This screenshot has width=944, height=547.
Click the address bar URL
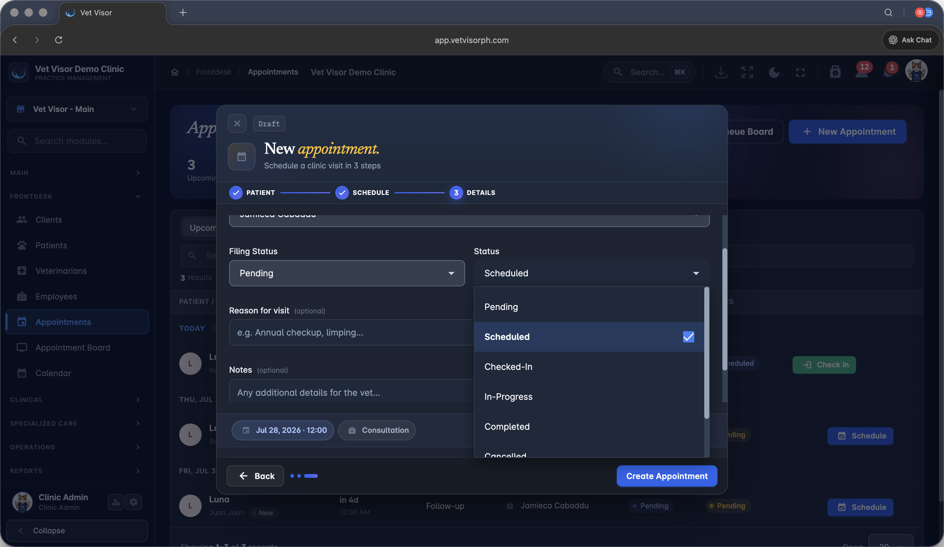click(x=472, y=40)
